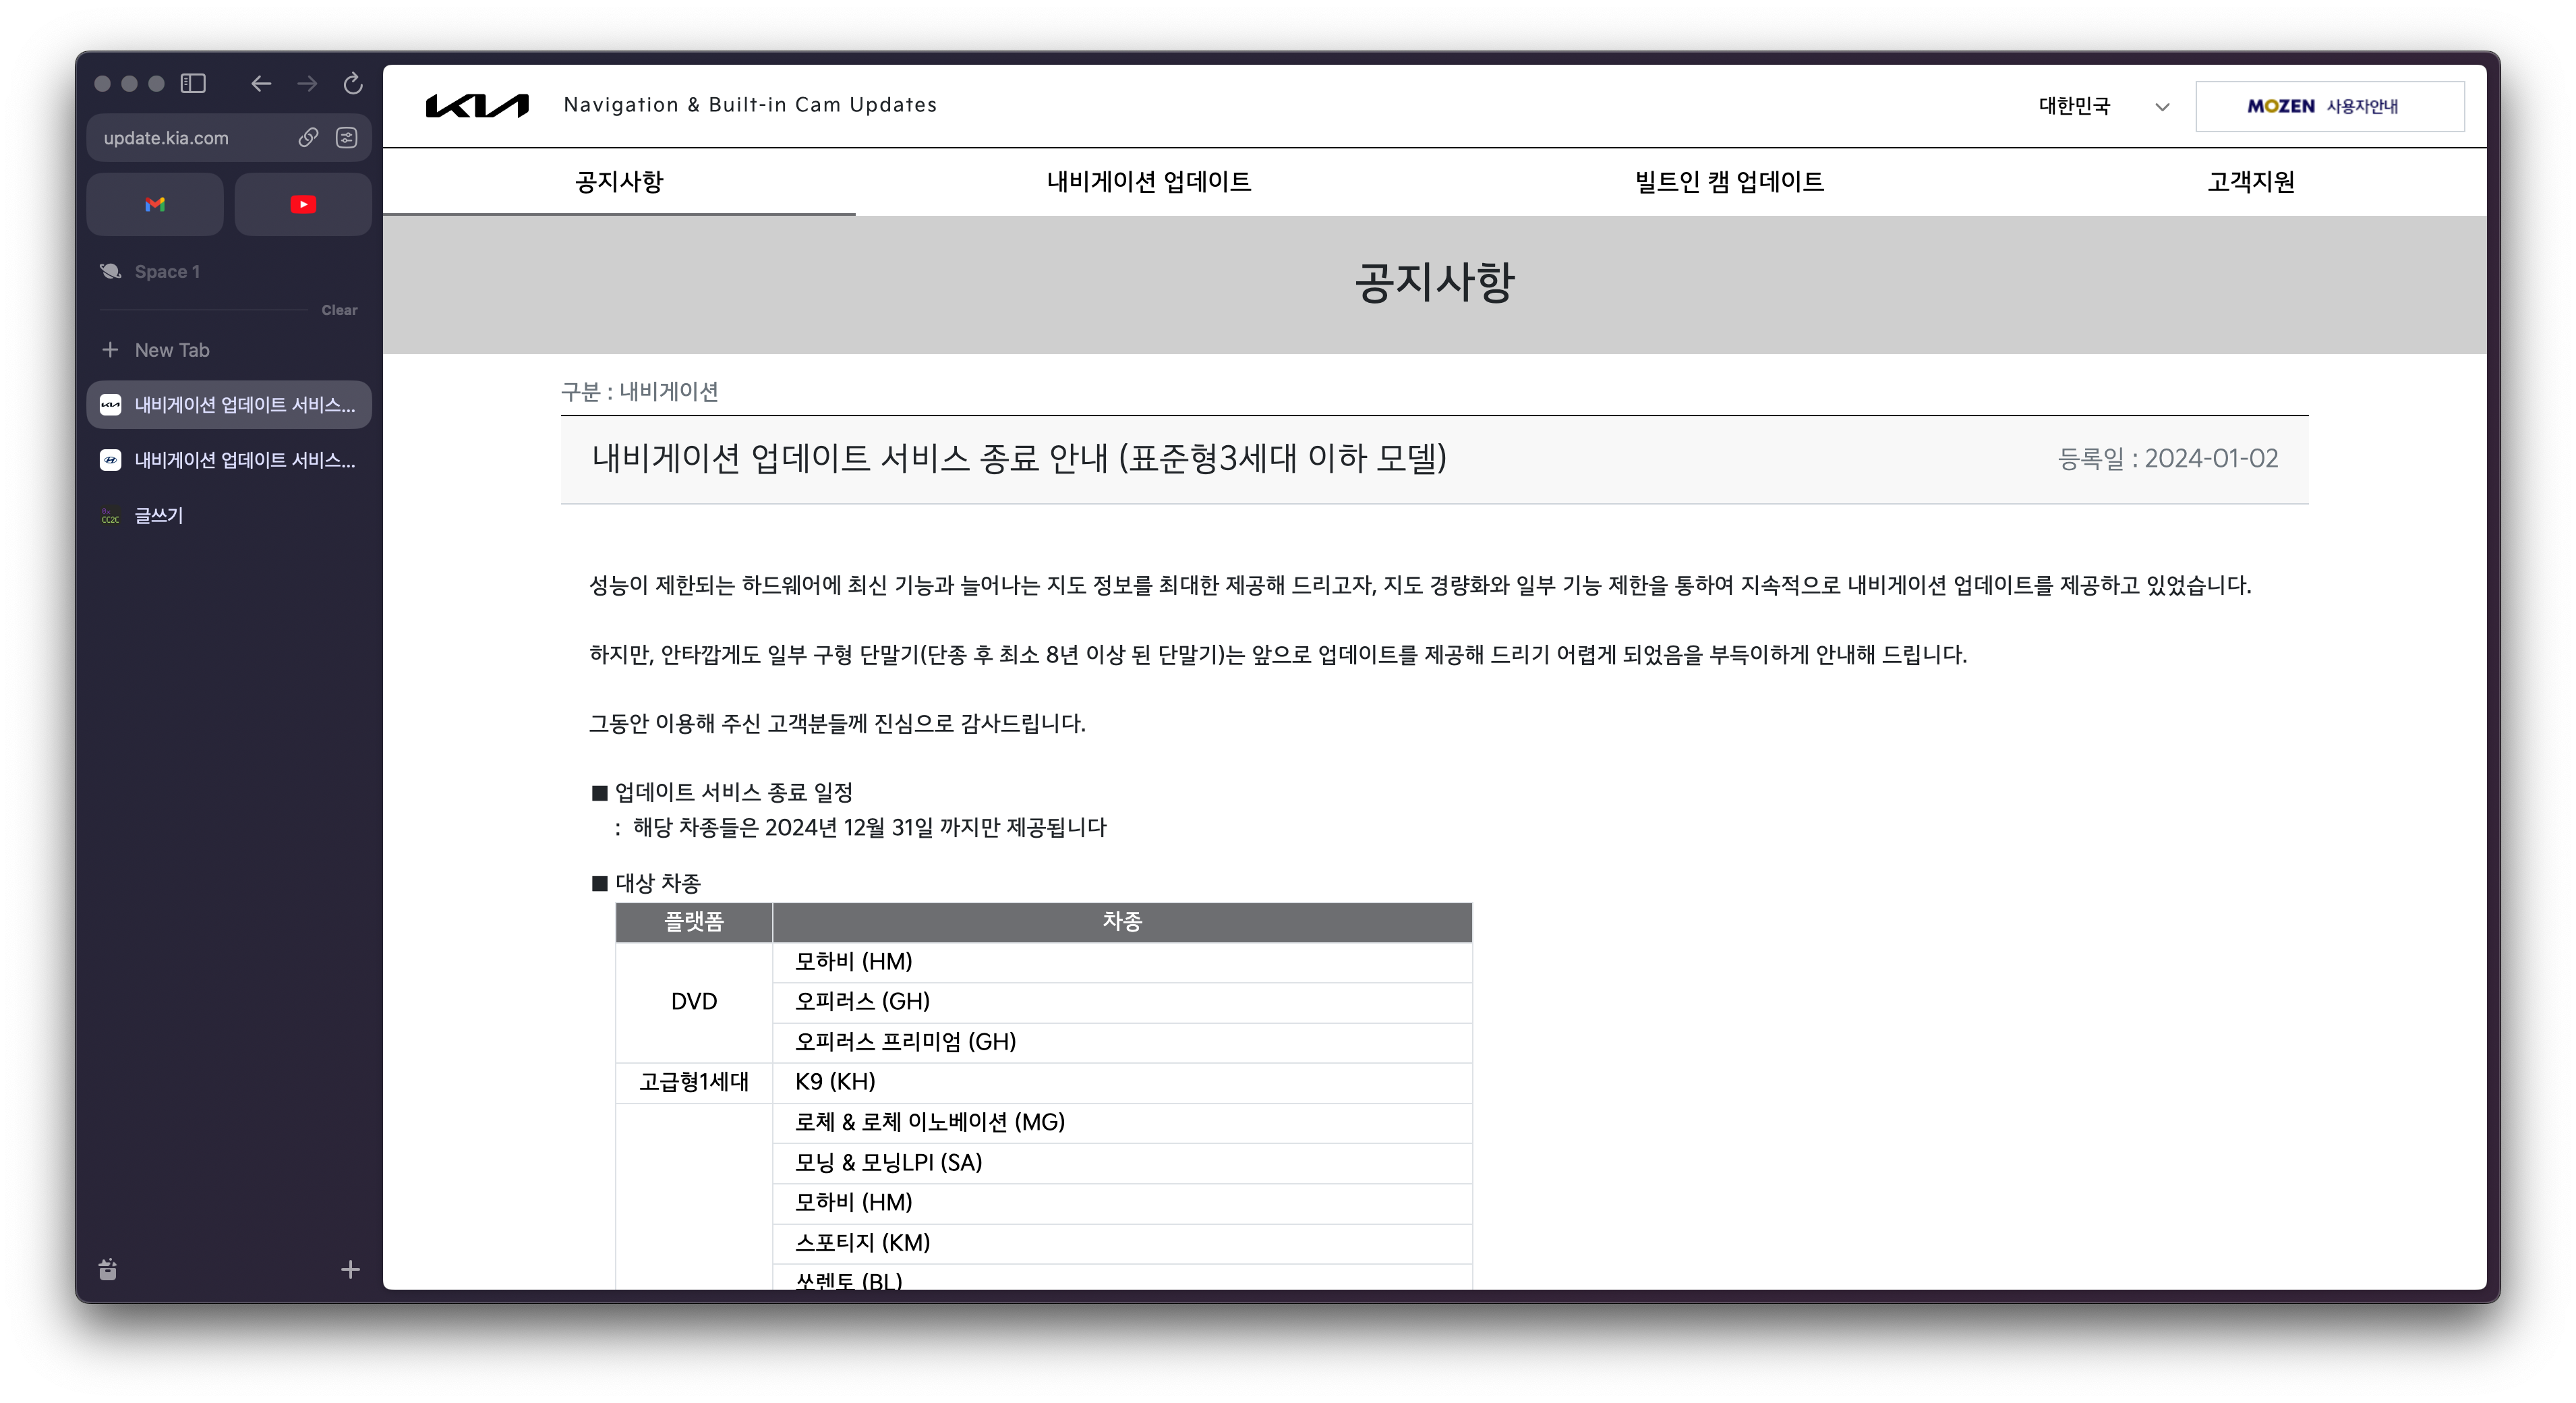The width and height of the screenshot is (2576, 1403).
Task: Open pinned Gmail shortcut
Action: pos(155,204)
